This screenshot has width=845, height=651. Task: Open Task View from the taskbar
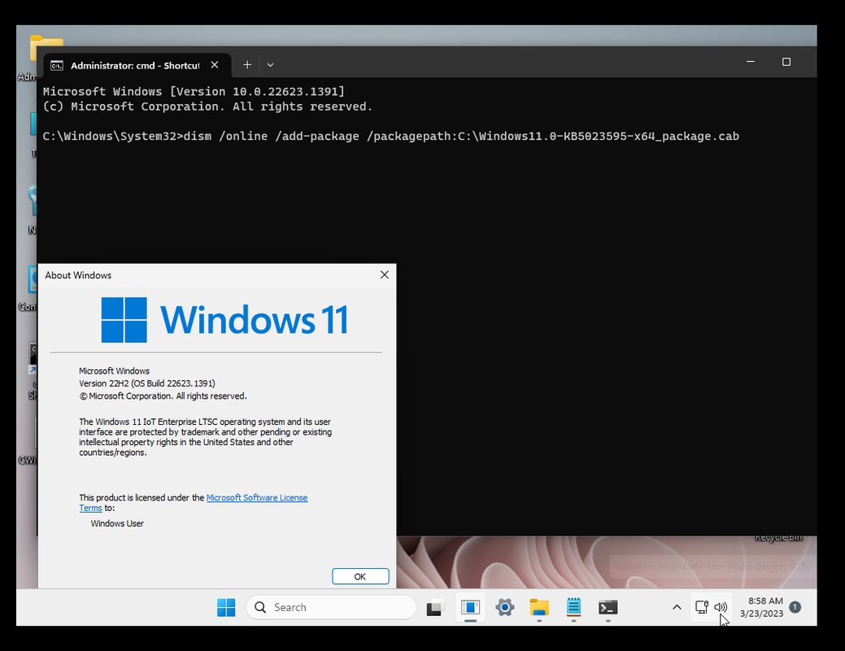[x=435, y=607]
